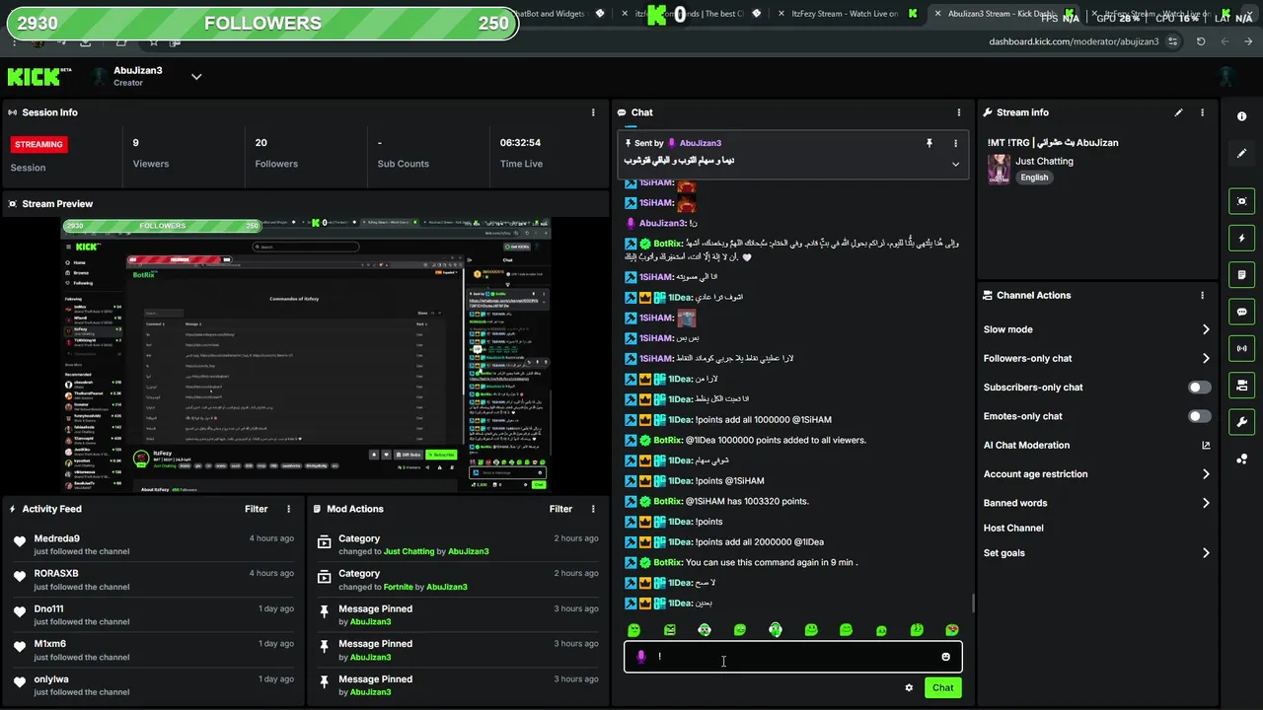Open chat settings gear icon
1263x710 pixels.
(x=909, y=688)
